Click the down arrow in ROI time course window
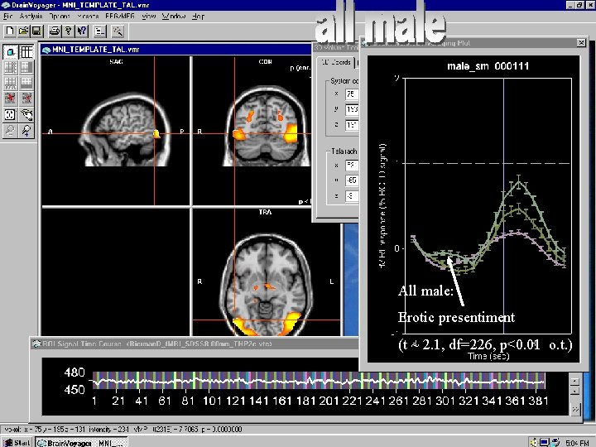Screen dimensions: 596x447 pyautogui.click(x=575, y=391)
